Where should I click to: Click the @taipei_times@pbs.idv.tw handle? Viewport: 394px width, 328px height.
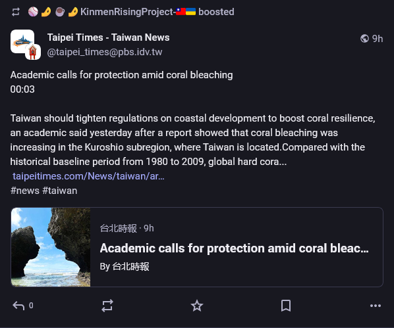click(105, 52)
